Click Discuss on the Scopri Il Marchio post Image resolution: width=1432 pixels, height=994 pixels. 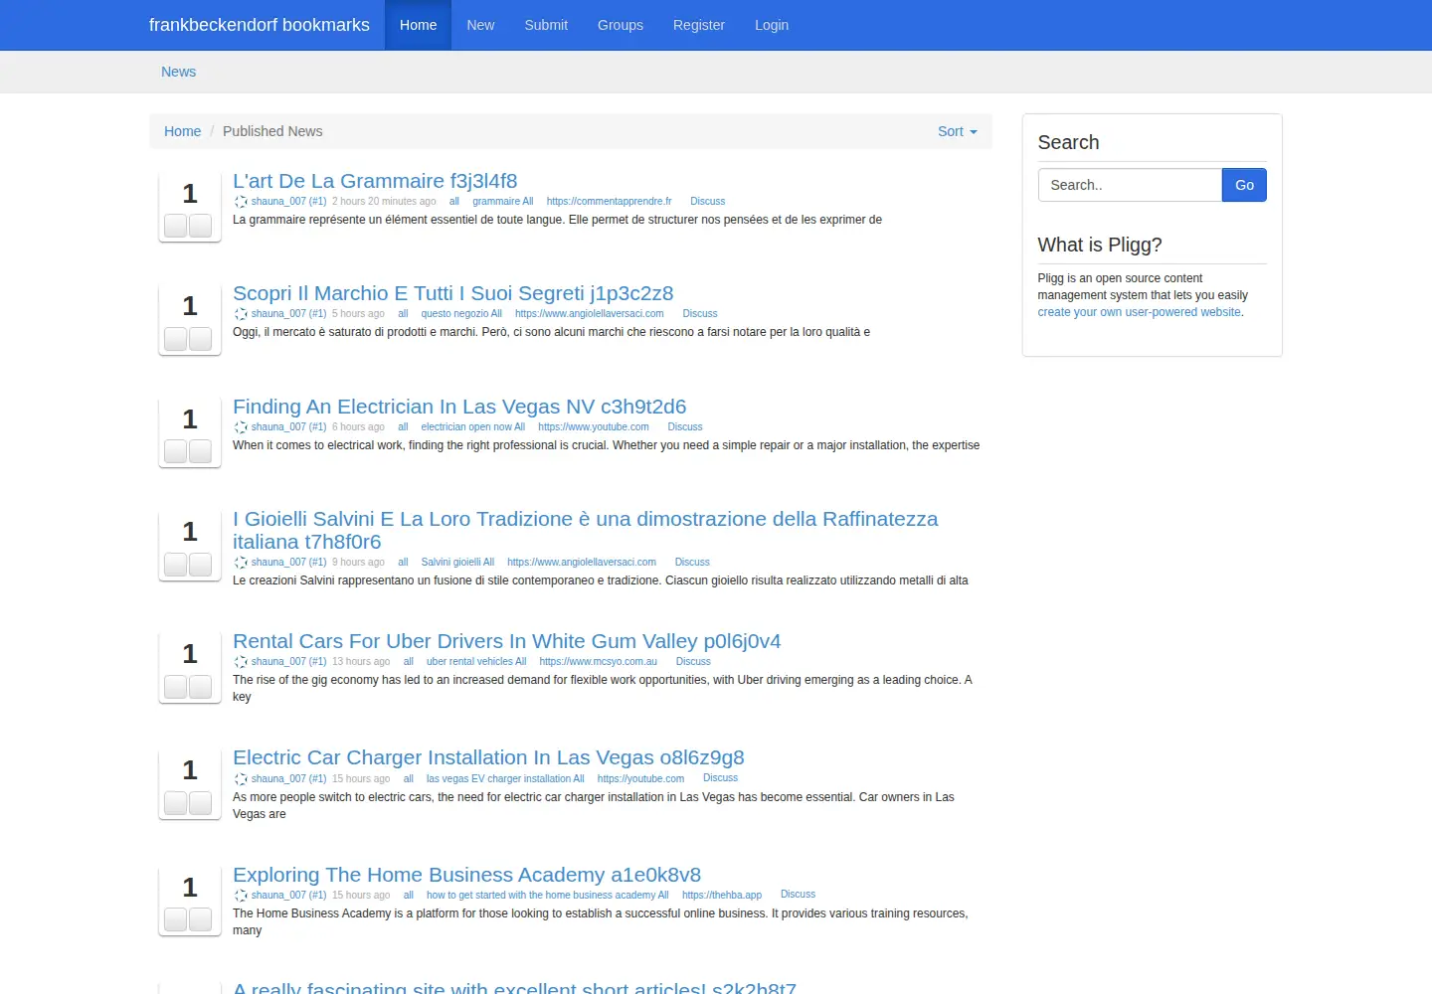(x=700, y=314)
